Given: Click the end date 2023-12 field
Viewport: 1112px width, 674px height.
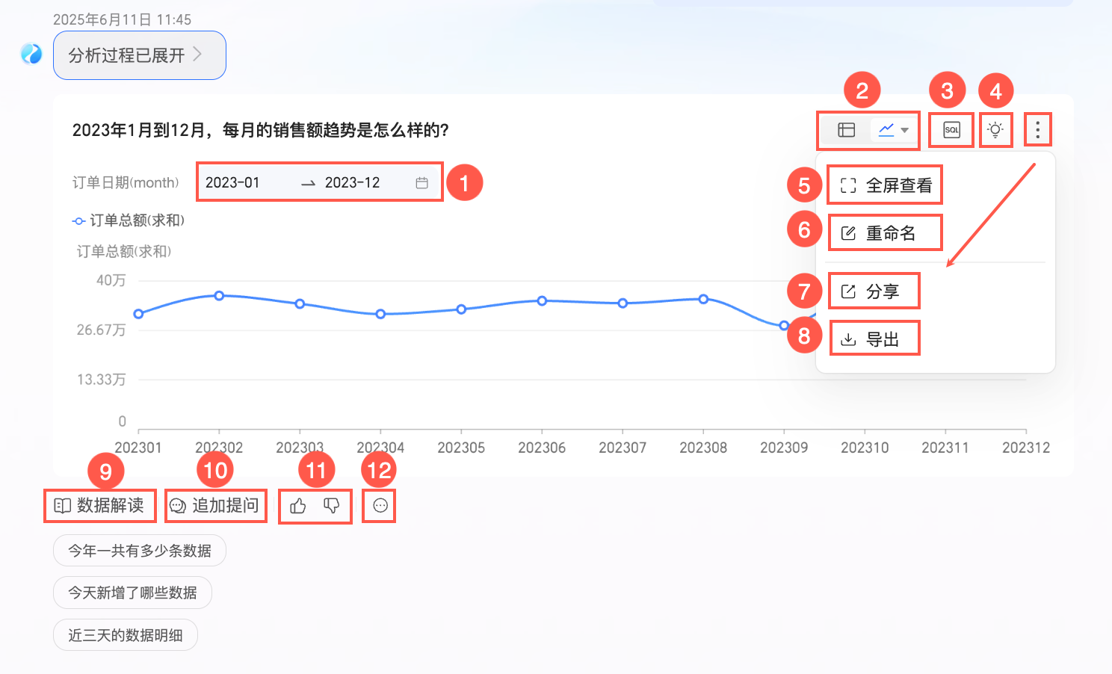Looking at the screenshot, I should point(352,182).
